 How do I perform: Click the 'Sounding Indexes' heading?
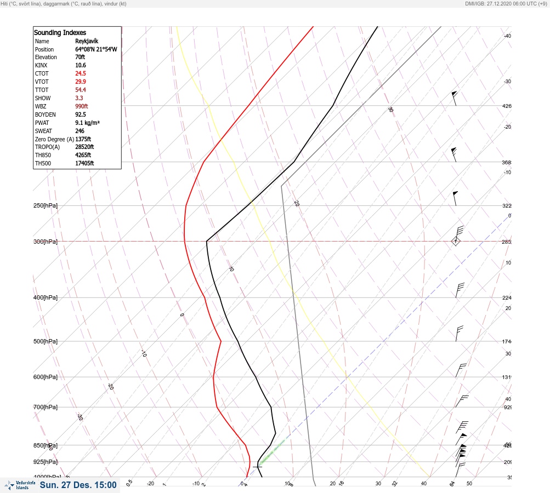click(x=60, y=32)
